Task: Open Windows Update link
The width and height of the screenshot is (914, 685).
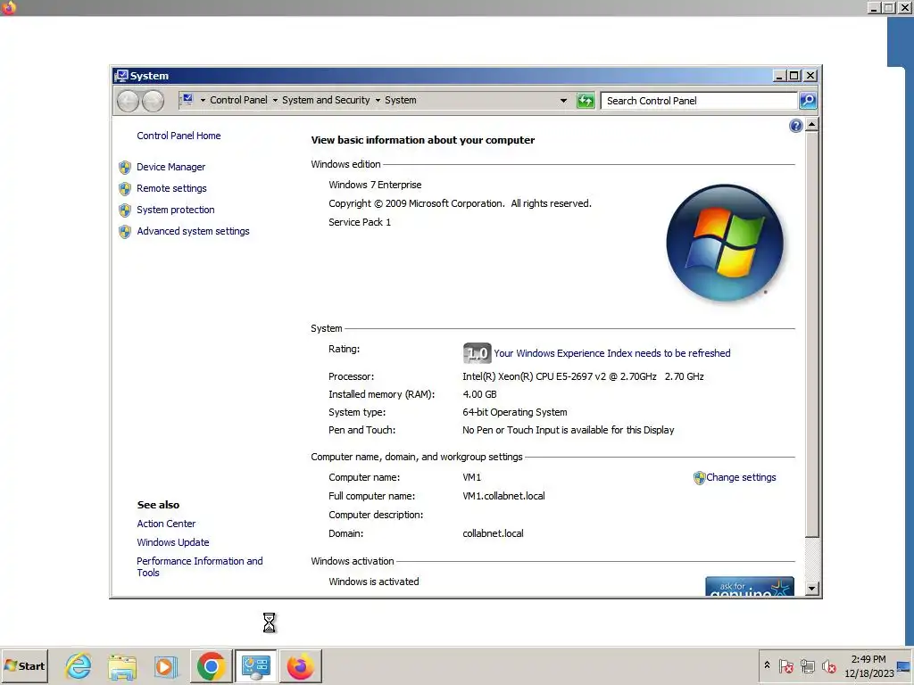Action: click(172, 542)
